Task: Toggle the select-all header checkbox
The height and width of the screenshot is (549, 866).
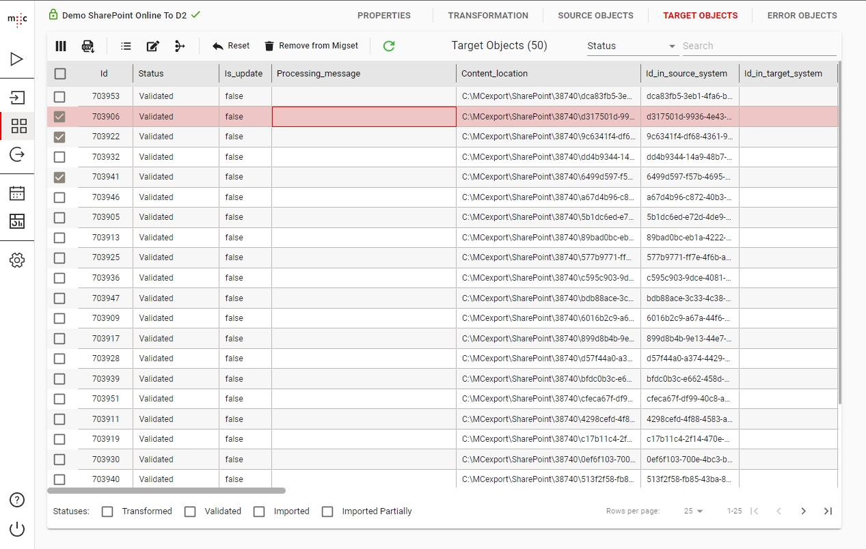Action: coord(60,74)
